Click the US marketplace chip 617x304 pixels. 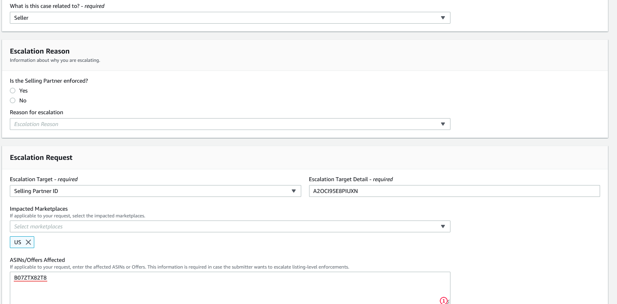(18, 242)
